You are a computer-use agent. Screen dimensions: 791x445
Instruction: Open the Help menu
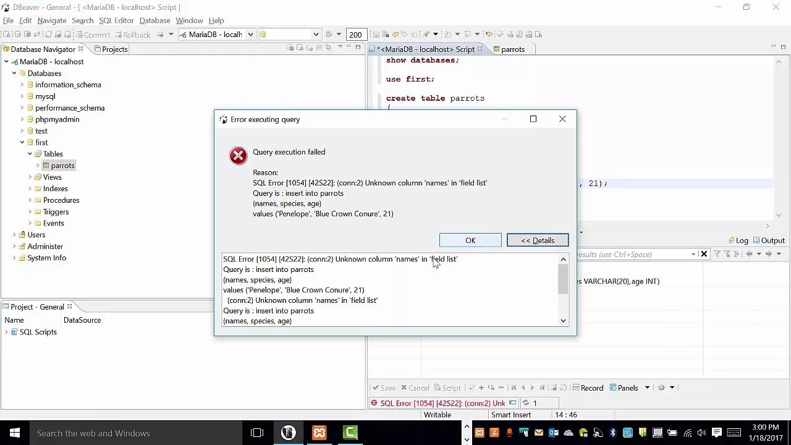point(216,20)
